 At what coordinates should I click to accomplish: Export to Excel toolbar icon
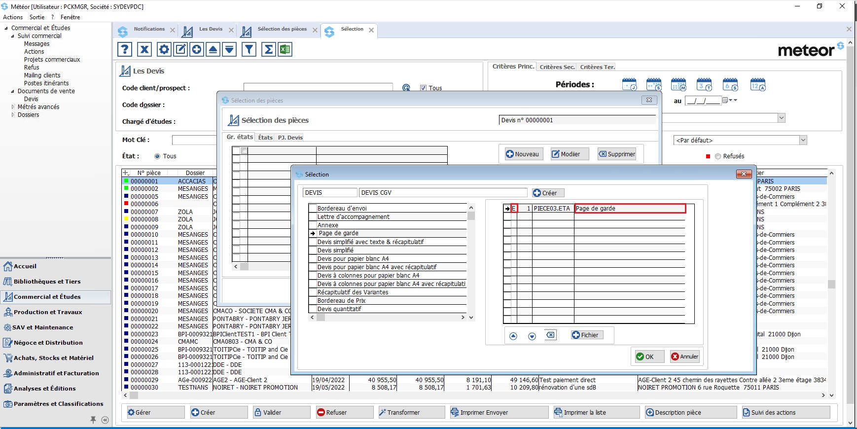(x=285, y=49)
